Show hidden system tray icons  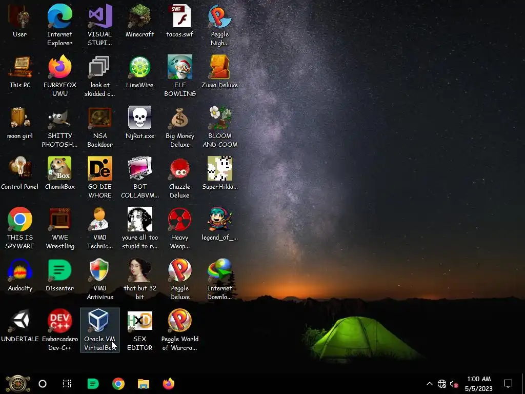click(429, 384)
